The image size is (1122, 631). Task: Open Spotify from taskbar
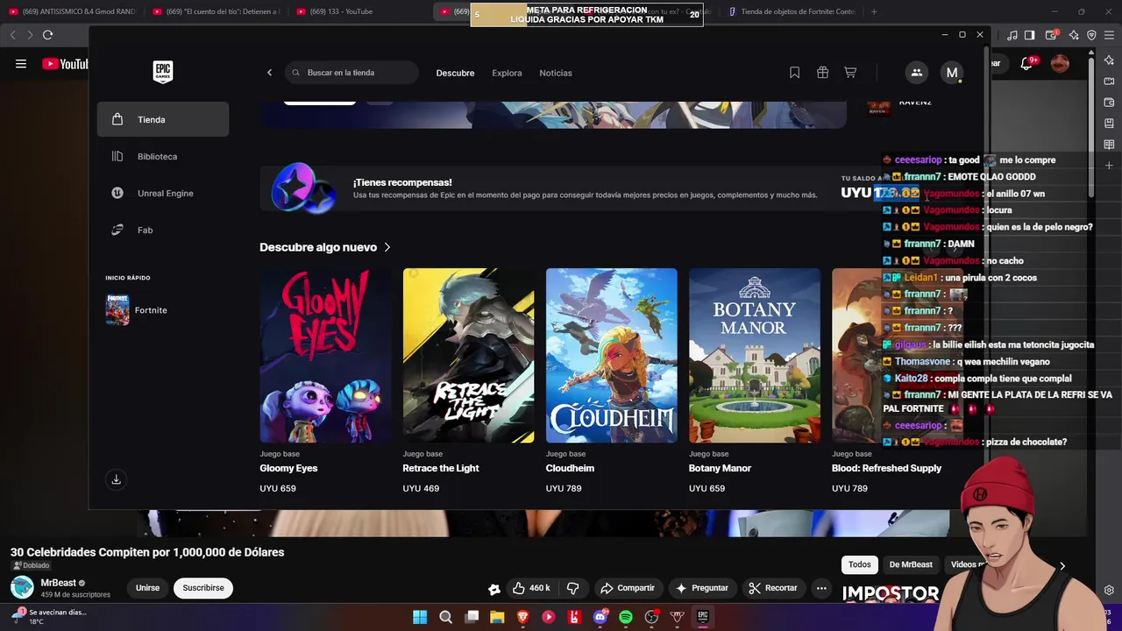(x=626, y=617)
